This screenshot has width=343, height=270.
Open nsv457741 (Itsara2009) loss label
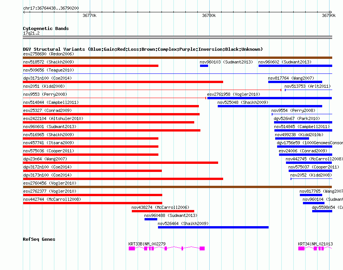coord(49,143)
